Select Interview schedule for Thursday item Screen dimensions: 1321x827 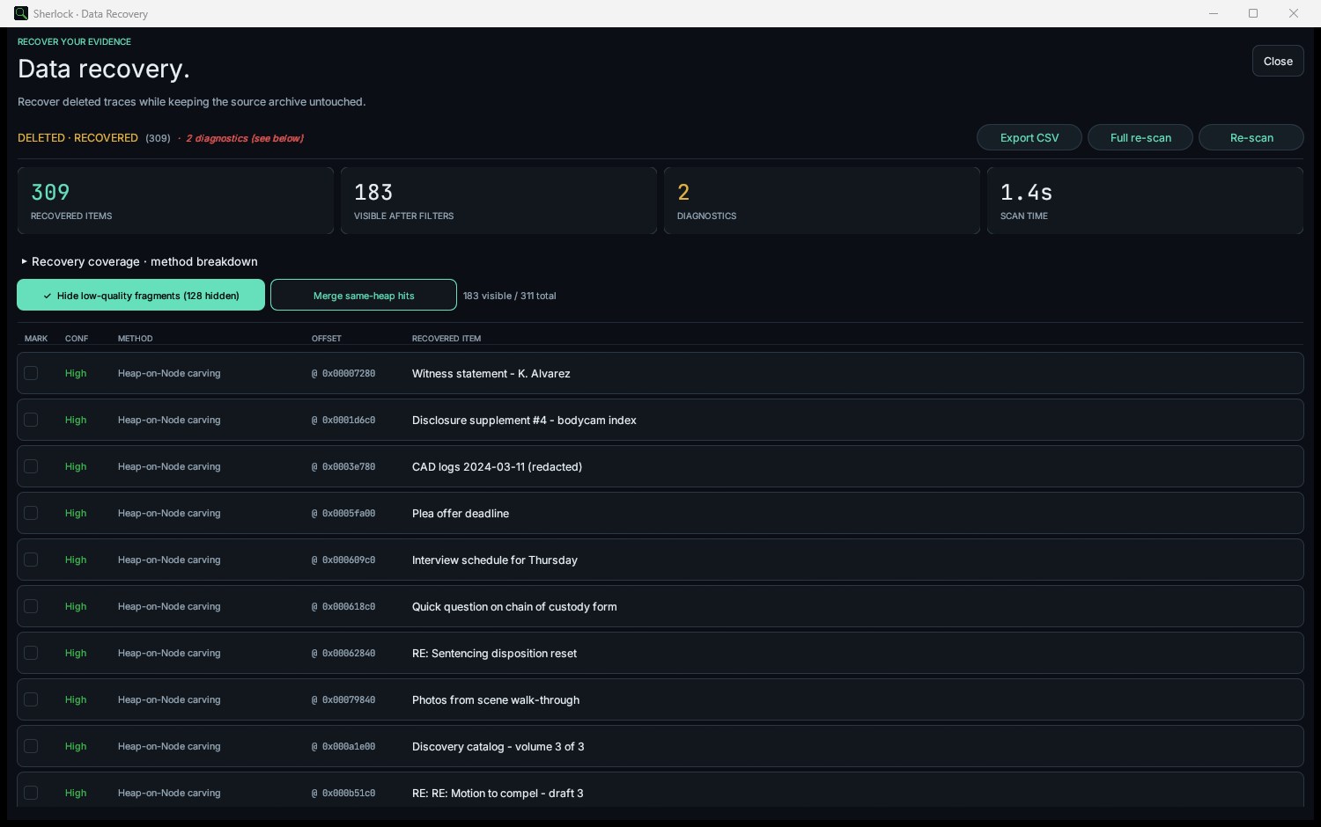495,560
